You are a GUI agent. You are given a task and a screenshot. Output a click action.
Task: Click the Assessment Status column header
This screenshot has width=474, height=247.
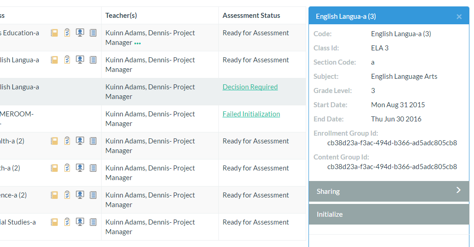(251, 16)
